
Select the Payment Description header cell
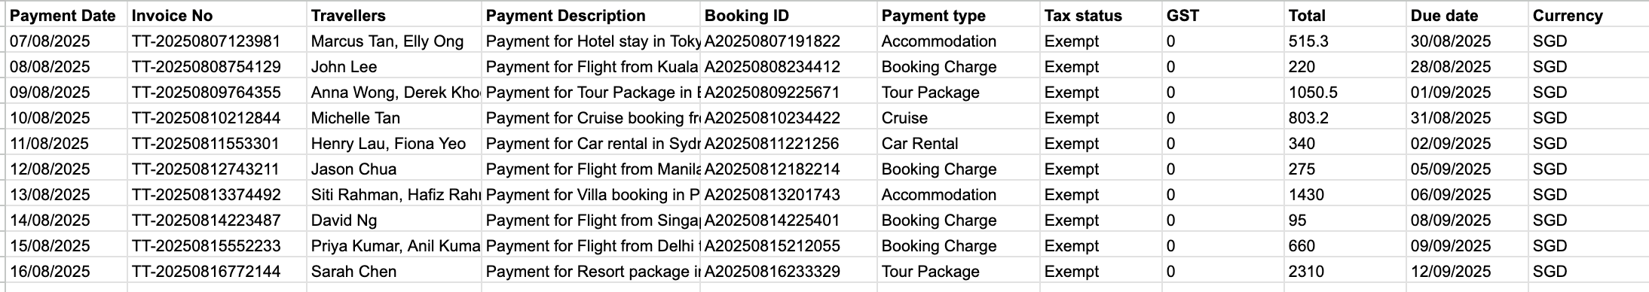(591, 15)
